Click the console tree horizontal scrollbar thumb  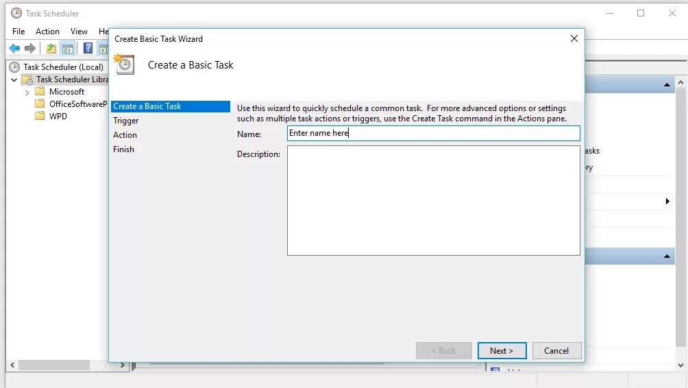[54, 365]
